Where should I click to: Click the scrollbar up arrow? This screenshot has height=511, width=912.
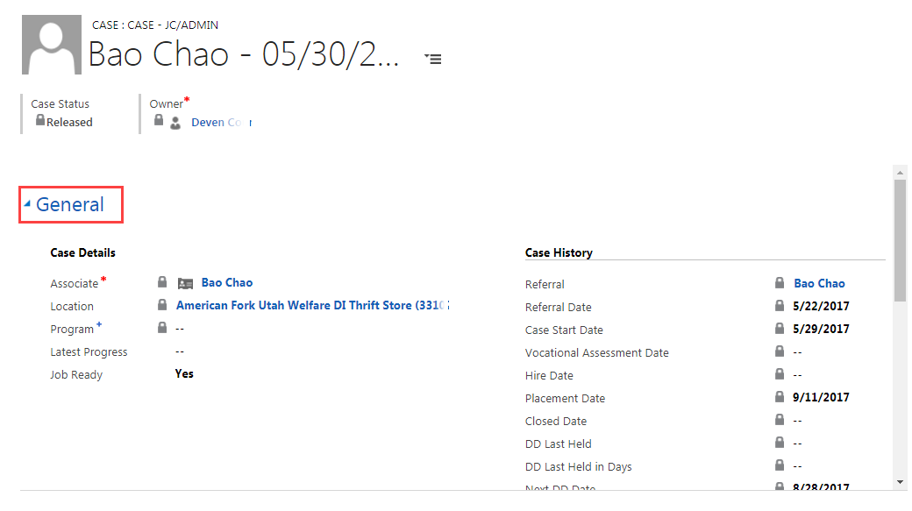[x=901, y=173]
